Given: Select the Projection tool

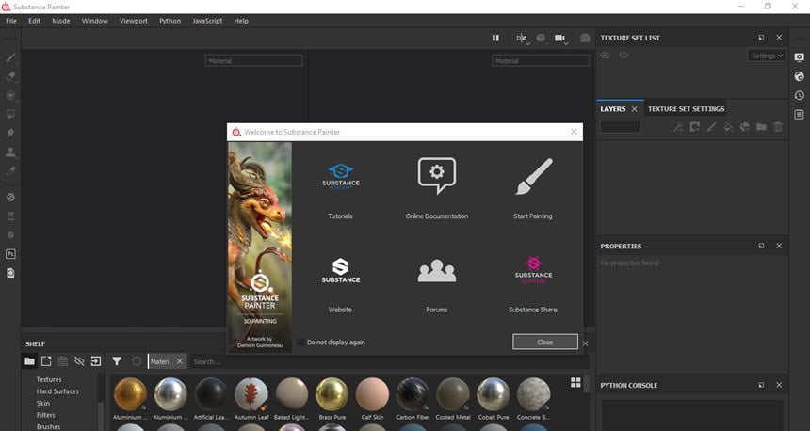Looking at the screenshot, I should (10, 95).
